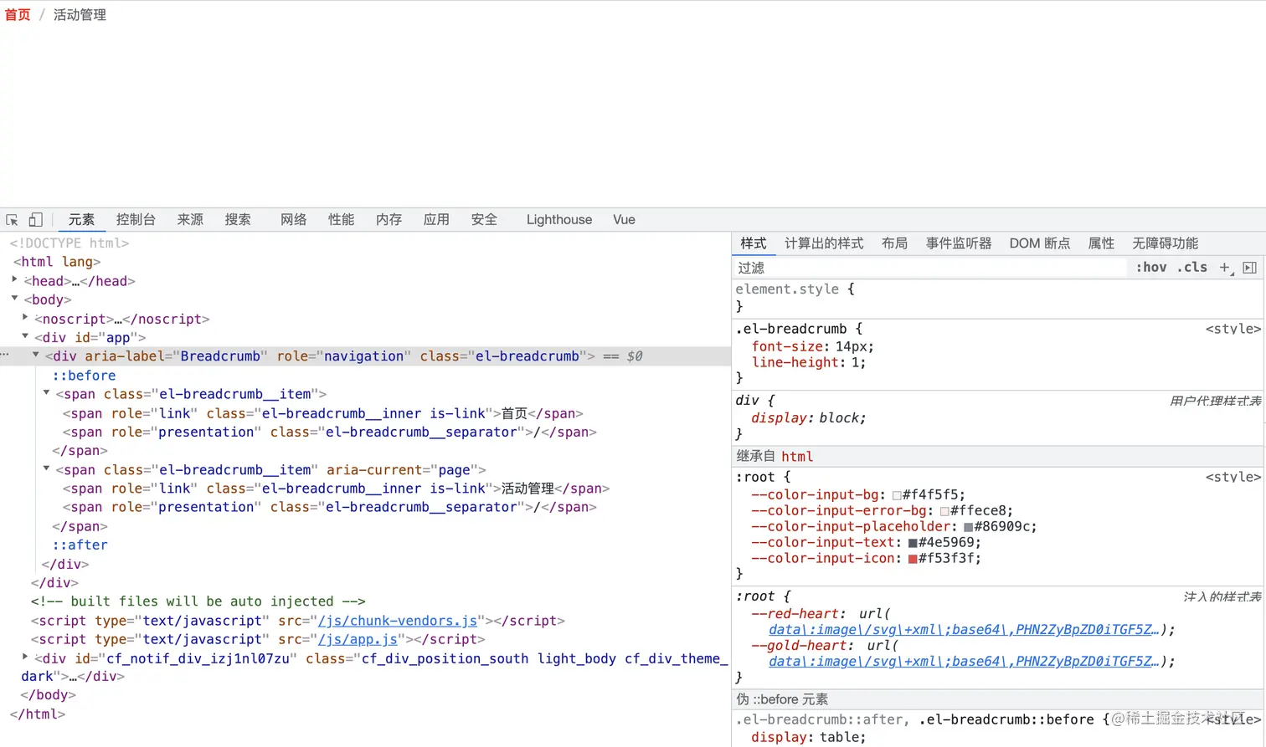Click the --color-input-error-bg #ffece8 swatch
Screen dimensions: 1266x747
[x=944, y=512]
